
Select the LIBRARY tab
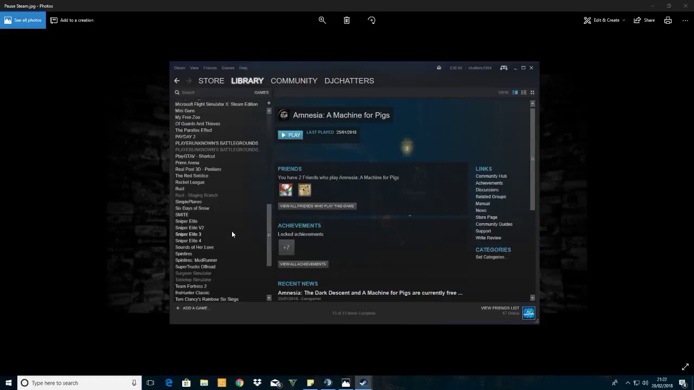click(x=247, y=81)
